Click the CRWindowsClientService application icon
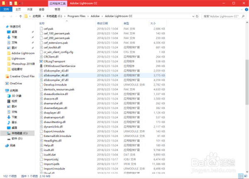This screenshot has width=249, height=179. pos(41,66)
